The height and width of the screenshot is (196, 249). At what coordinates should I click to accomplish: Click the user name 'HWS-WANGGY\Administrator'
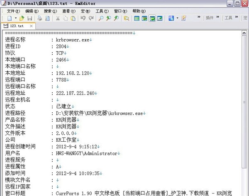tap(87, 153)
